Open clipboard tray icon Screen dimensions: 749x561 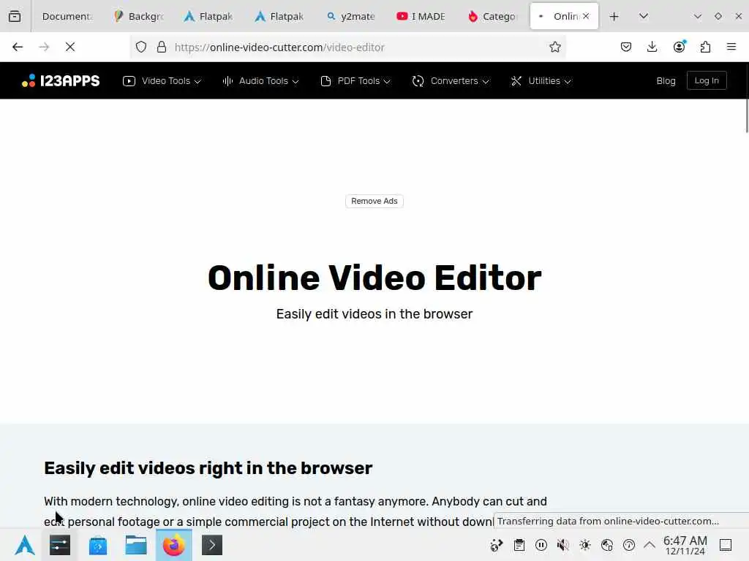point(519,545)
